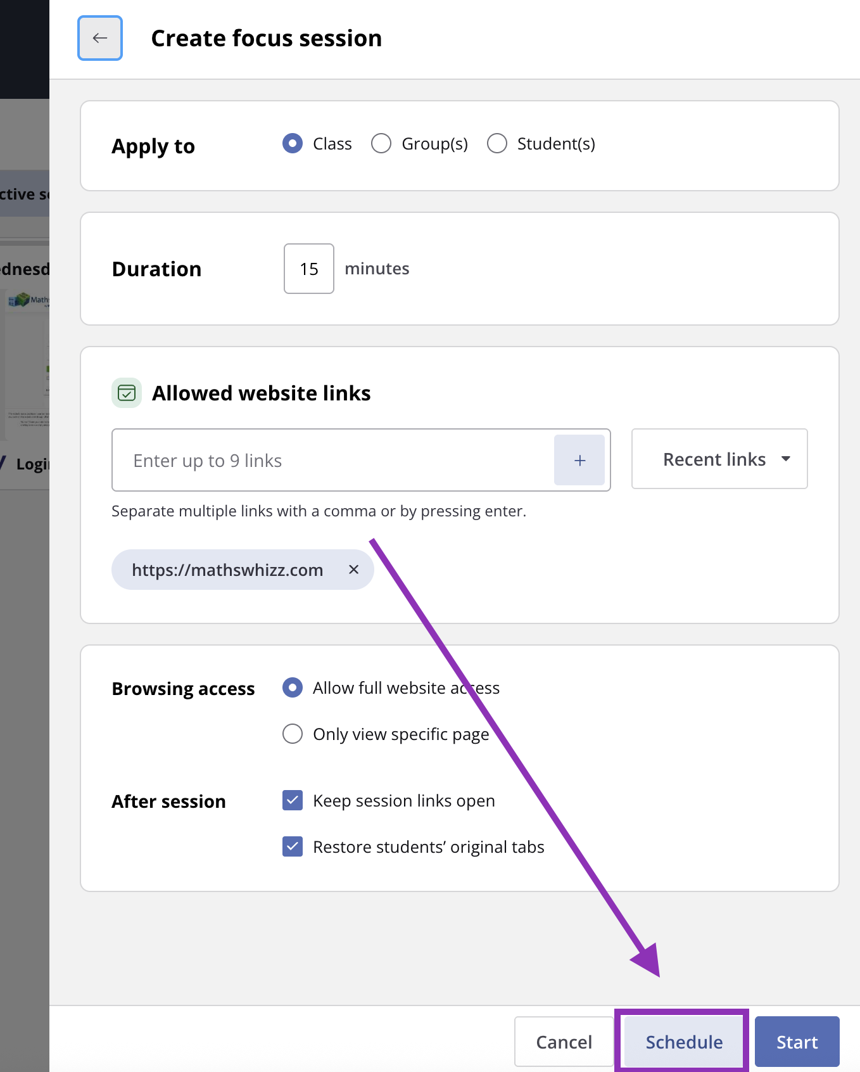The height and width of the screenshot is (1072, 860).
Task: Uncheck Keep session links open
Action: coord(293,800)
